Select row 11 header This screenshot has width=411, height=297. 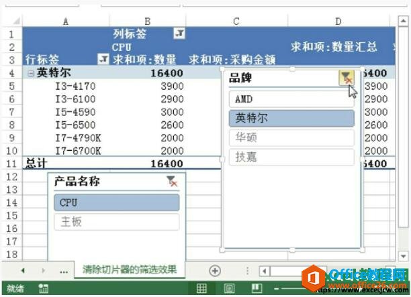pyautogui.click(x=11, y=164)
